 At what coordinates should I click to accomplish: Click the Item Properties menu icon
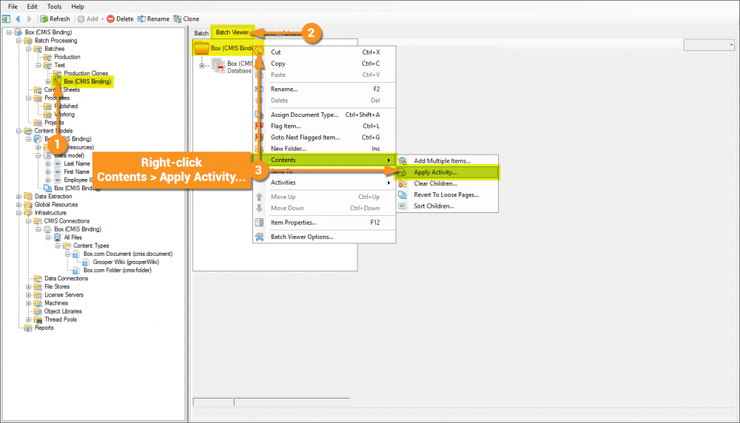pyautogui.click(x=259, y=222)
